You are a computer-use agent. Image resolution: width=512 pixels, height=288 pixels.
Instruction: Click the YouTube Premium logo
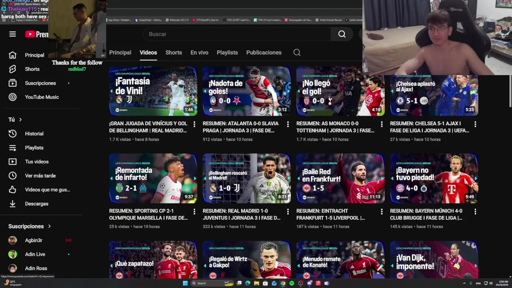(37, 34)
